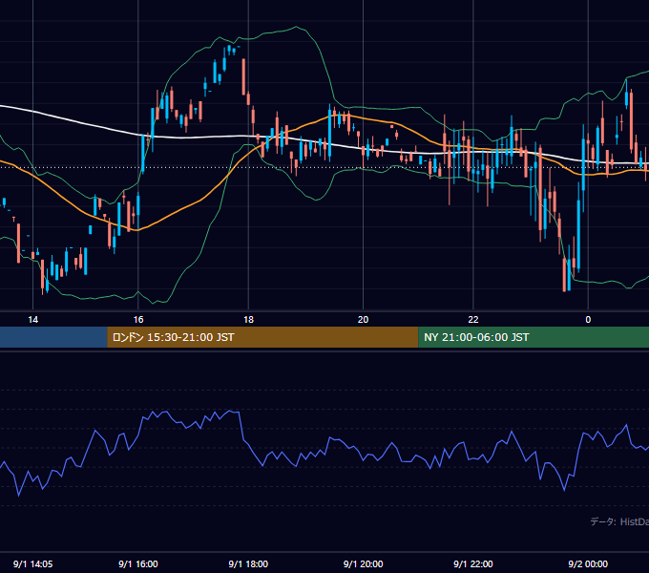Click the 9/1 14:05 time label
This screenshot has width=649, height=573.
32,563
